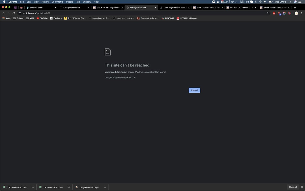Open Top 23 Torrent Site bookmark
The height and width of the screenshot is (191, 305).
click(75, 18)
